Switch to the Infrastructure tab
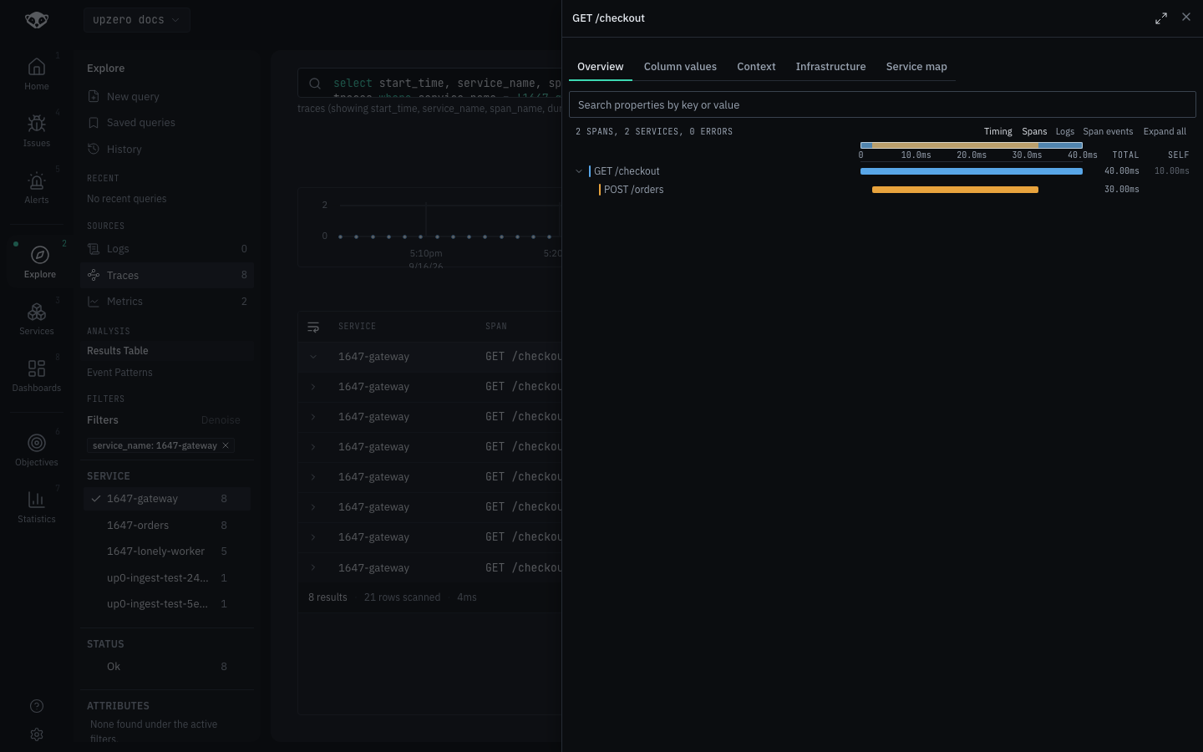 click(x=830, y=67)
